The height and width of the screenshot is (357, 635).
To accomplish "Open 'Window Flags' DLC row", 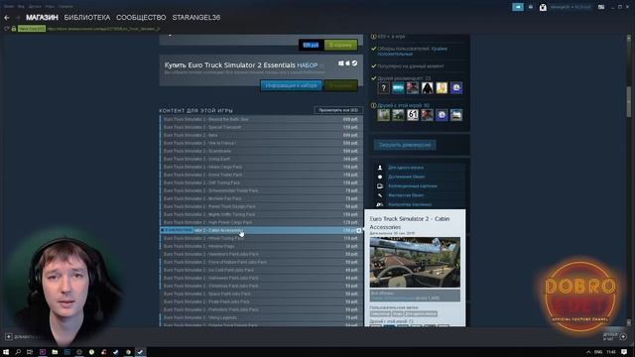I will pos(261,246).
